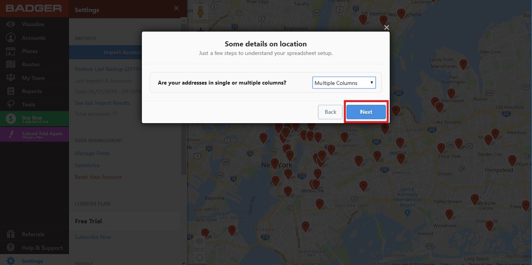Click the map layers icon
The width and height of the screenshot is (532, 265).
[x=199, y=242]
